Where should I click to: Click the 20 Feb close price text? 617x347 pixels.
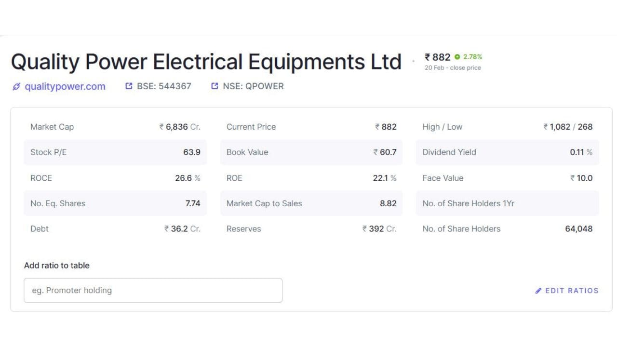pos(453,68)
